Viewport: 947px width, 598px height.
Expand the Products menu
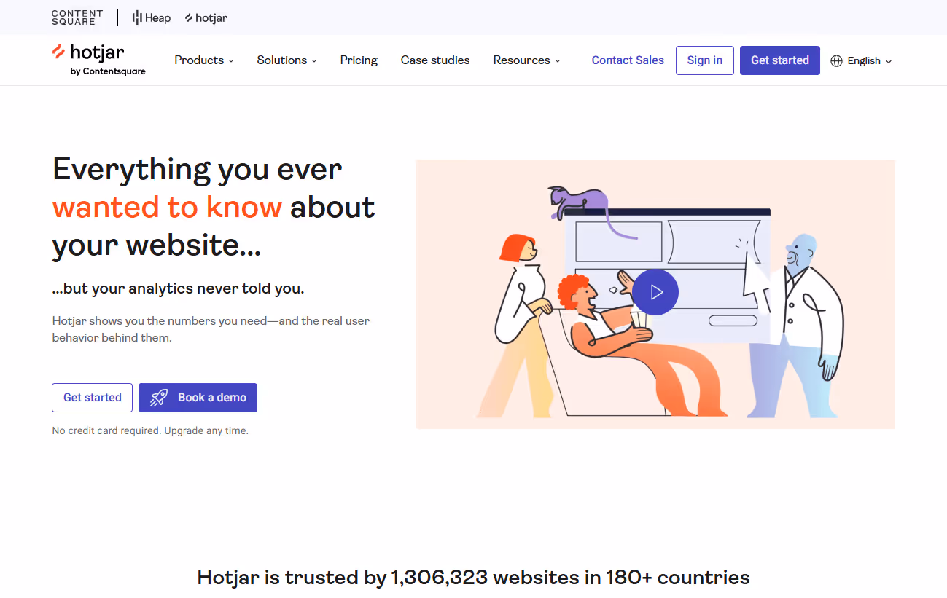[x=203, y=60]
